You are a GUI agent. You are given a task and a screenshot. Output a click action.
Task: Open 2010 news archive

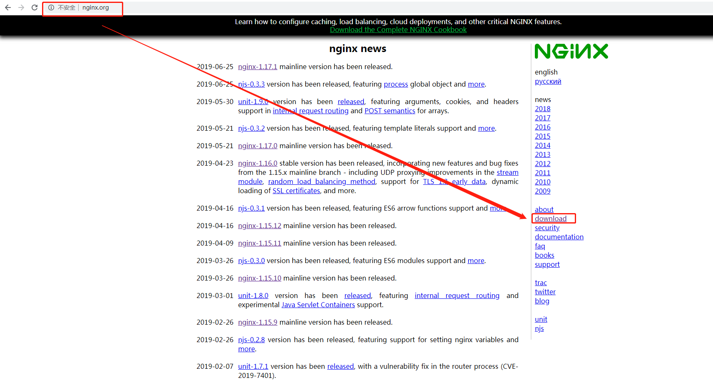tap(542, 182)
